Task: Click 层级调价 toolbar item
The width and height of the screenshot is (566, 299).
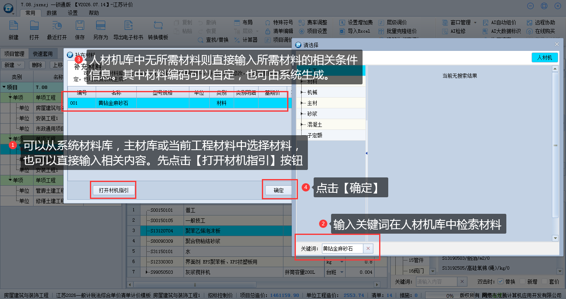Action: (x=392, y=23)
